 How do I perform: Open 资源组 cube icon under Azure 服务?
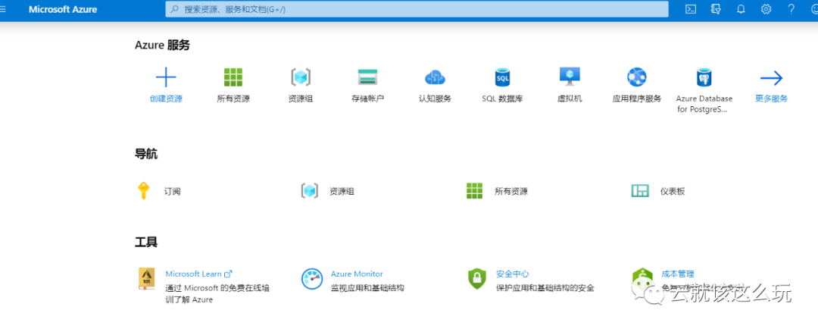click(301, 77)
